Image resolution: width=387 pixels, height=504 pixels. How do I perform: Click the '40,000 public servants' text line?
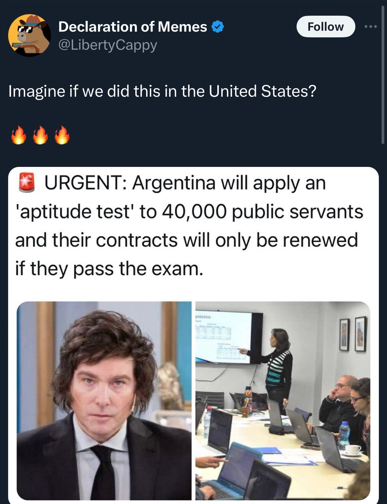pyautogui.click(x=189, y=211)
